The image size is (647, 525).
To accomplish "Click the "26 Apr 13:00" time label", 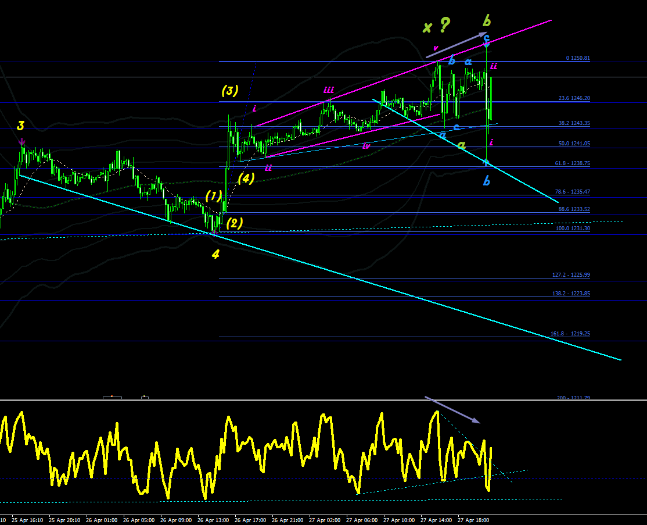I will (x=213, y=520).
